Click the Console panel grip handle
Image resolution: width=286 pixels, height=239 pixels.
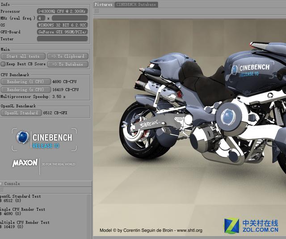[2, 190]
